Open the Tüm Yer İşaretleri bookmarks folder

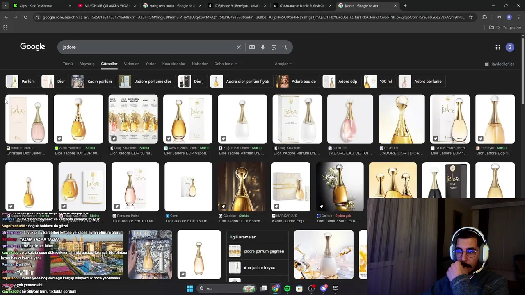click(x=505, y=27)
